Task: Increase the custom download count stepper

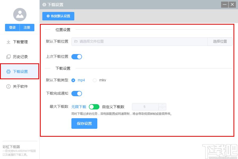Action: pyautogui.click(x=162, y=105)
